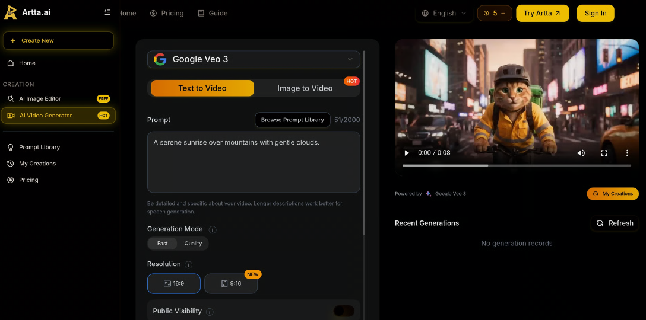Image resolution: width=646 pixels, height=320 pixels.
Task: Click the credits coin counter showing 5
Action: click(x=495, y=13)
